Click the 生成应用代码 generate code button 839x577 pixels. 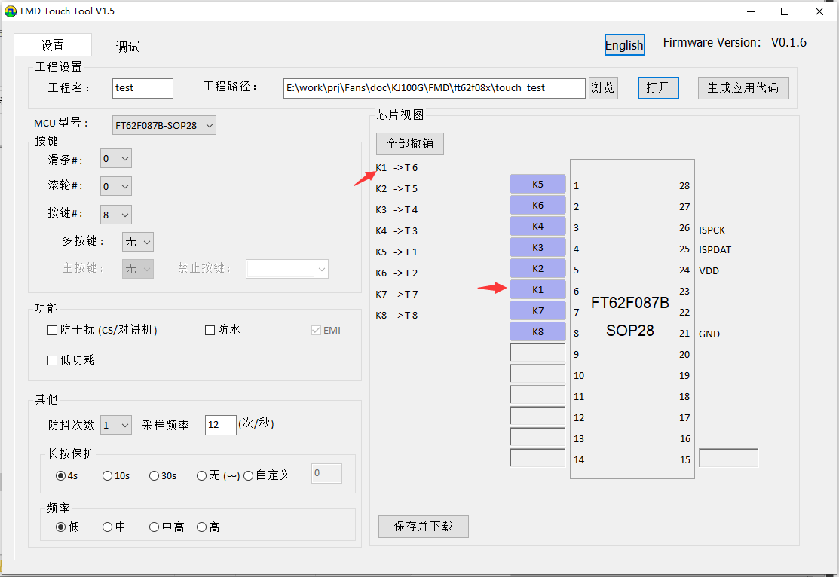tap(743, 87)
